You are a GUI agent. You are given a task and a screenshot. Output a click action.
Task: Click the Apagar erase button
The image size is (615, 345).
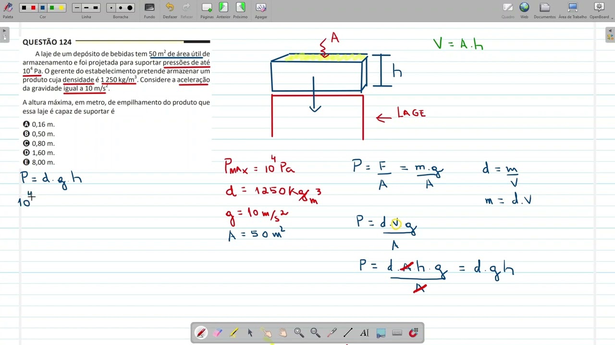tap(261, 10)
